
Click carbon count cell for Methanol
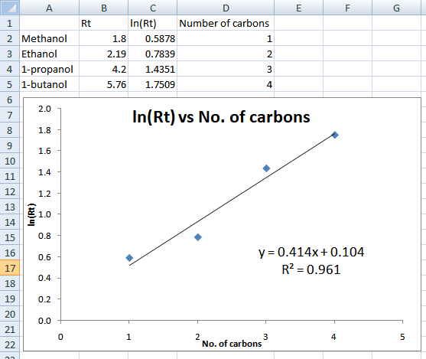point(226,38)
